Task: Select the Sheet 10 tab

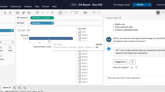Action: pos(7,88)
